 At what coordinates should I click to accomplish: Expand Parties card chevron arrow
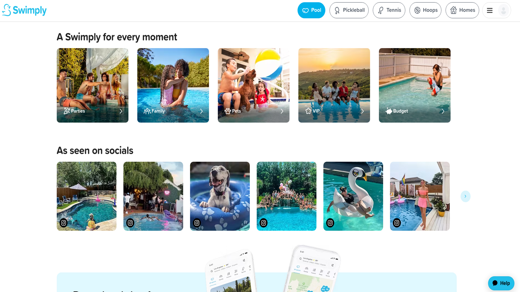(121, 111)
